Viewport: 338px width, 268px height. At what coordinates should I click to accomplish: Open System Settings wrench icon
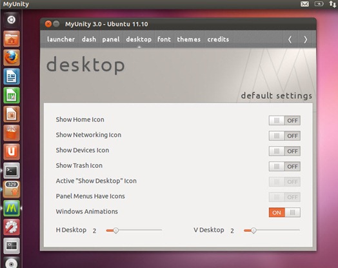coord(12,227)
